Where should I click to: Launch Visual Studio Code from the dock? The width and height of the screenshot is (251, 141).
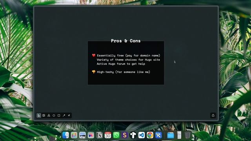142,135
